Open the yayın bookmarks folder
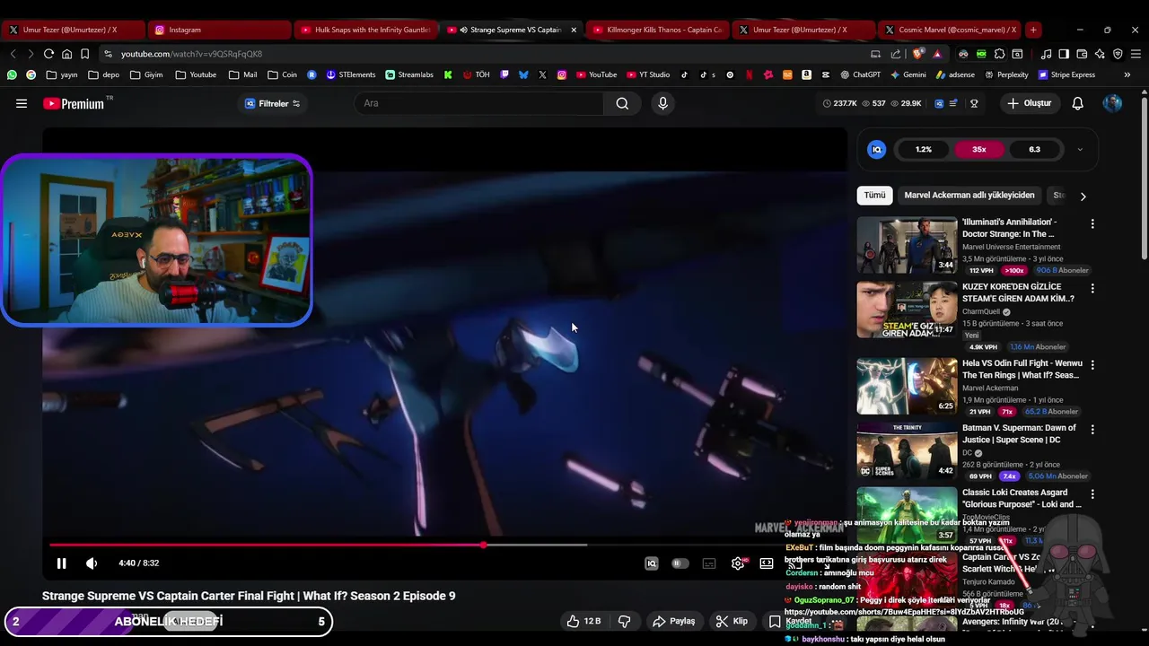Screen dimensions: 1149x646 [x=63, y=74]
